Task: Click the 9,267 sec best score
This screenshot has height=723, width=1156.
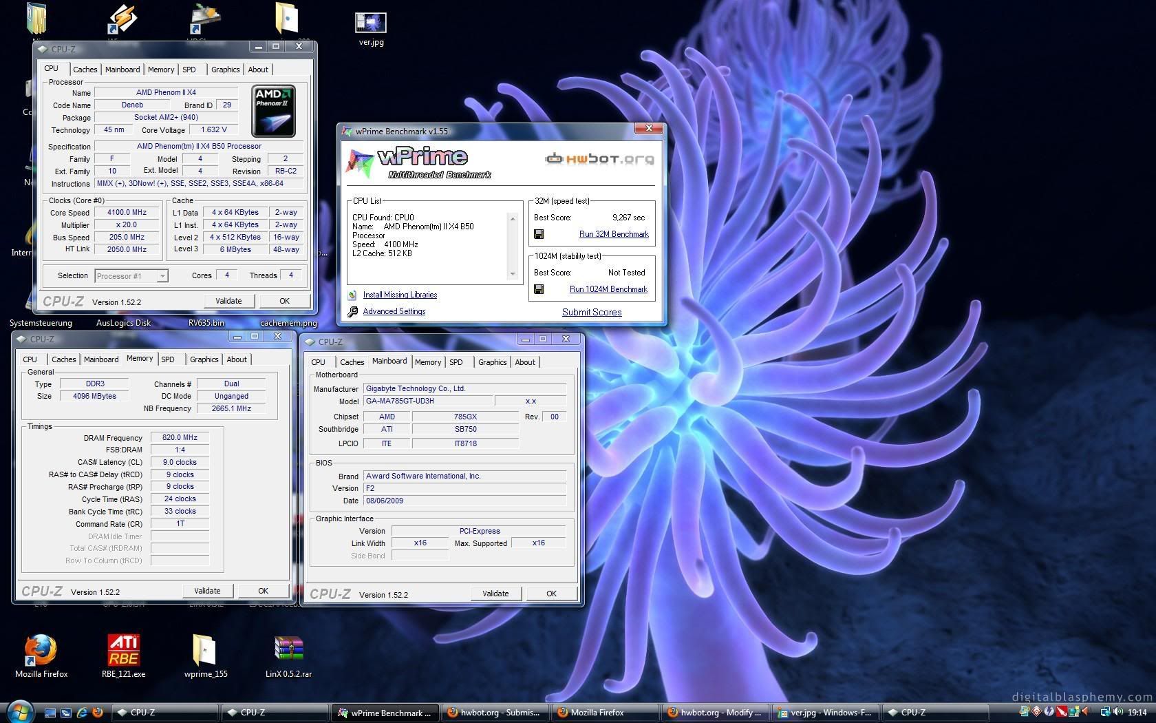Action: click(628, 218)
